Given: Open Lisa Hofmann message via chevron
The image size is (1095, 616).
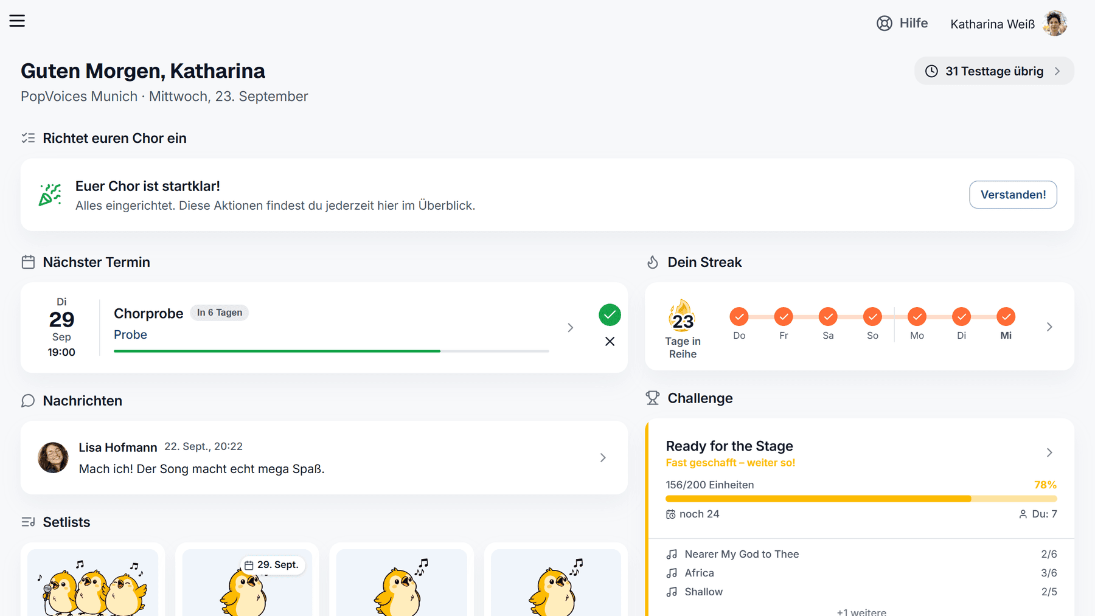Looking at the screenshot, I should click(603, 458).
